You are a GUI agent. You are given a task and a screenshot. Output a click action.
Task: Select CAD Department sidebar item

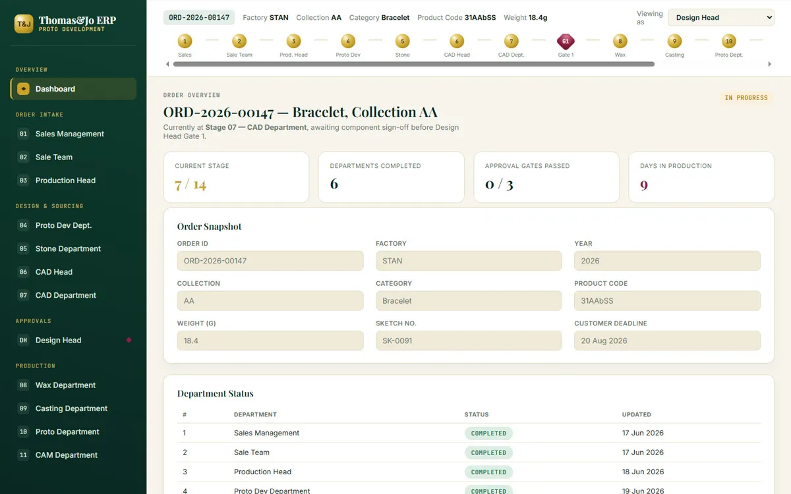pos(73,295)
